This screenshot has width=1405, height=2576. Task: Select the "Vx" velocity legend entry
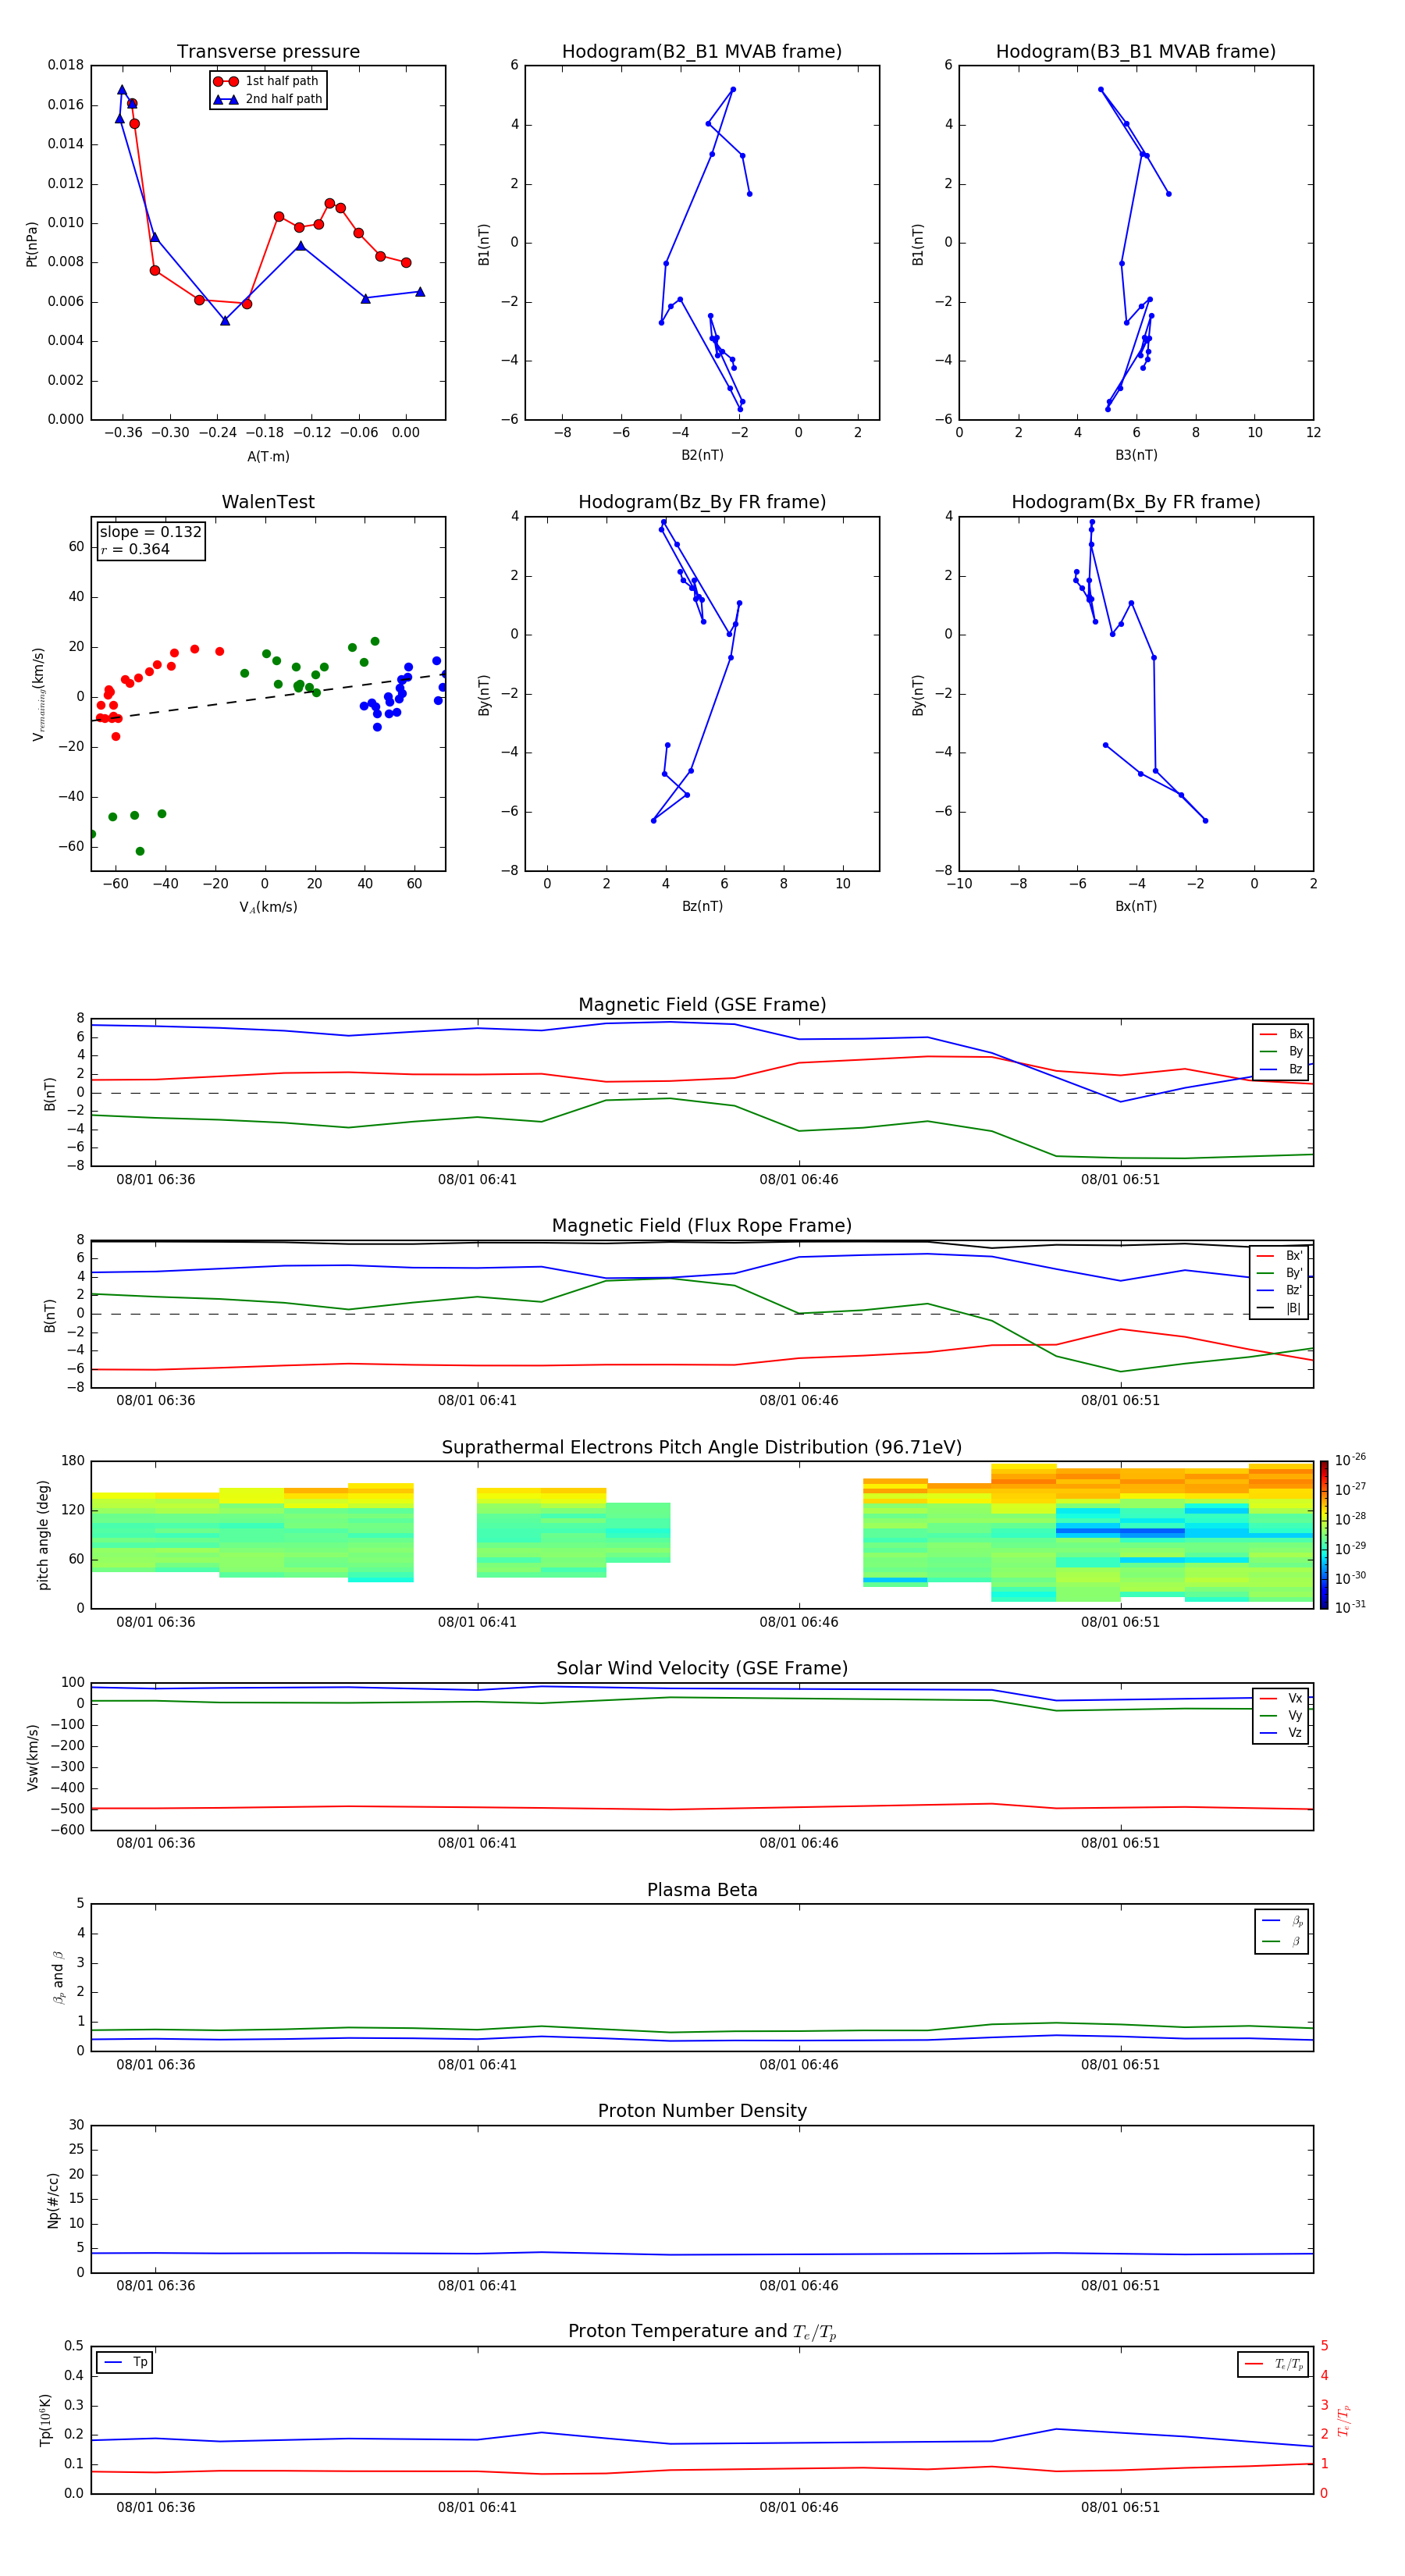(1281, 1698)
